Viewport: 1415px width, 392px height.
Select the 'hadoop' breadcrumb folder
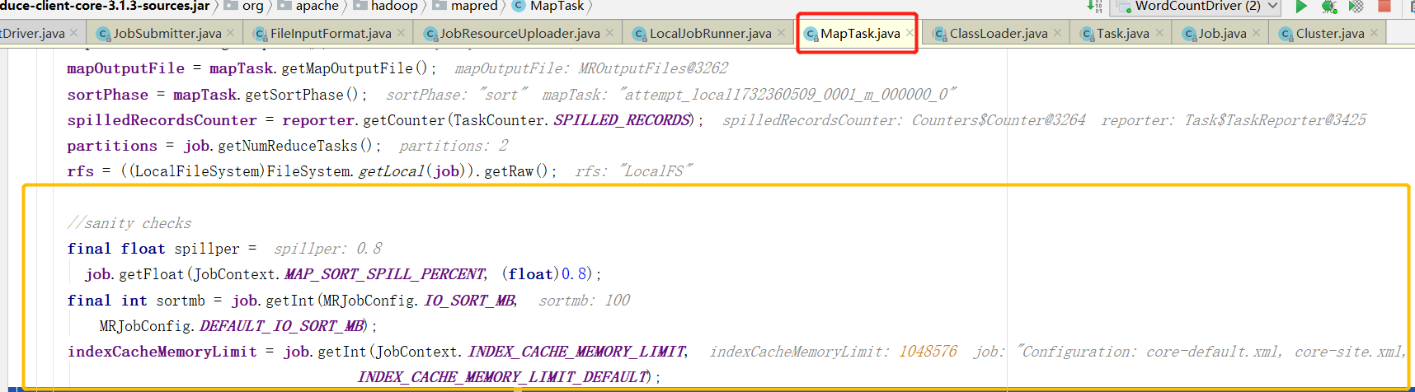click(386, 6)
